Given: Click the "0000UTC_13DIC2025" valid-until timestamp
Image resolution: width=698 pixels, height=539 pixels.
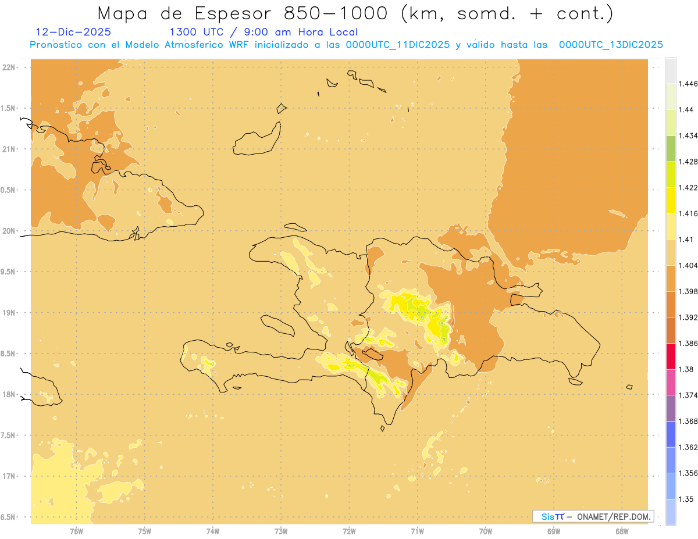Looking at the screenshot, I should point(611,45).
